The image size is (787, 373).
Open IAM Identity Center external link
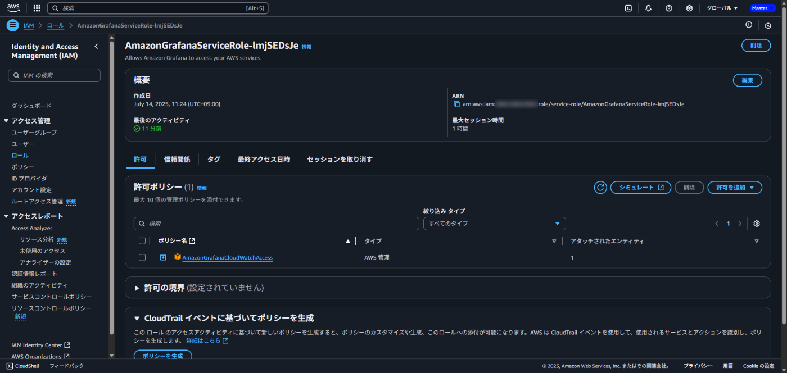coord(41,345)
